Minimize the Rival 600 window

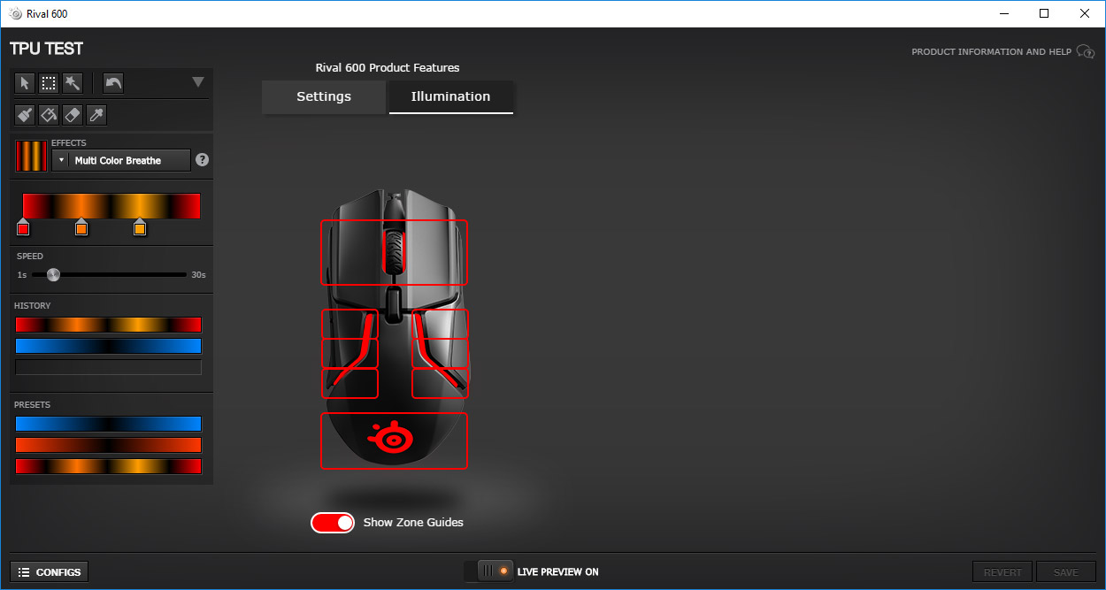[1004, 14]
